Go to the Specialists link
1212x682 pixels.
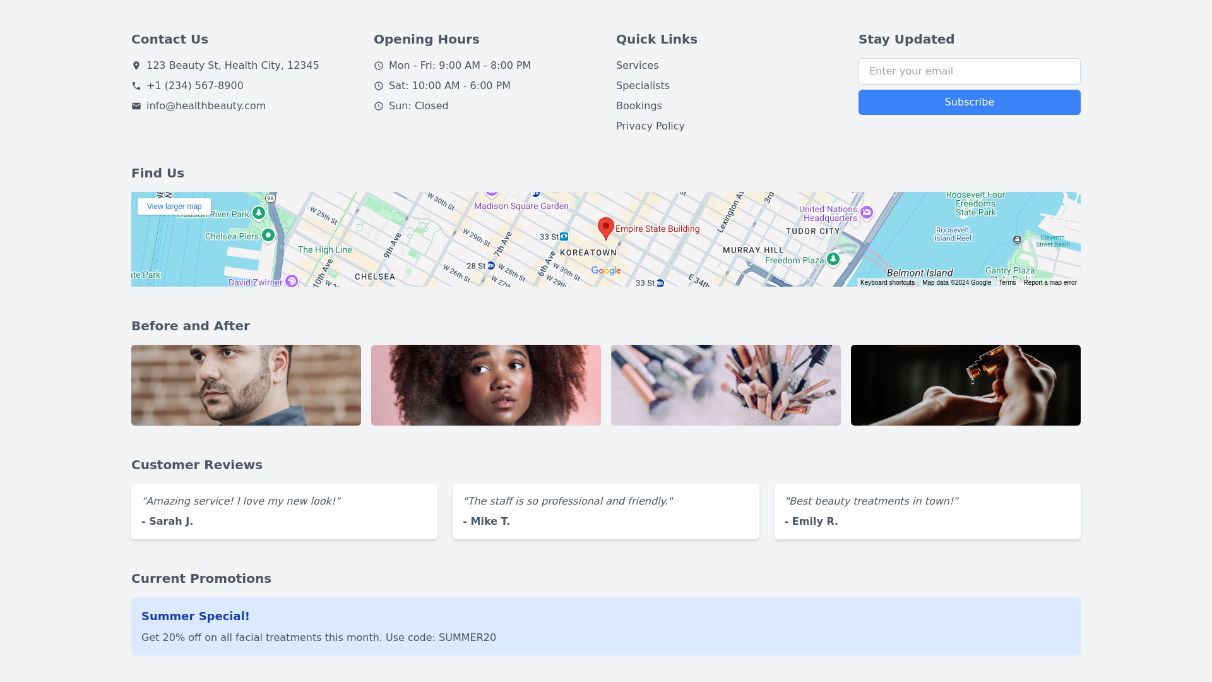tap(643, 86)
